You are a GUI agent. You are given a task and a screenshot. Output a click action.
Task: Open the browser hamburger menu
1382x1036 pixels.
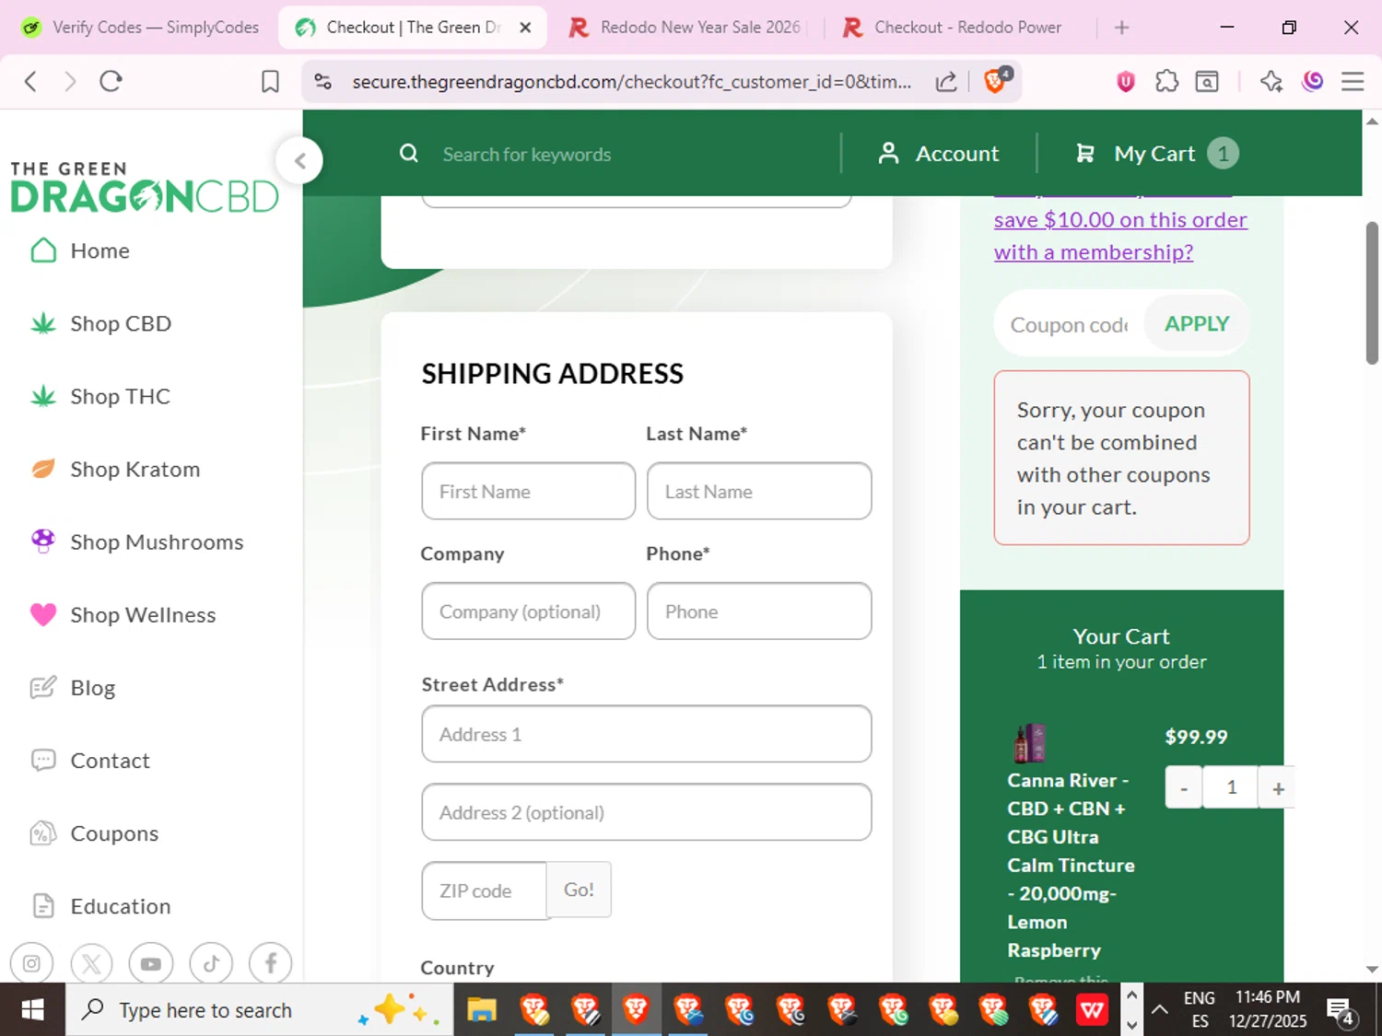pyautogui.click(x=1353, y=81)
